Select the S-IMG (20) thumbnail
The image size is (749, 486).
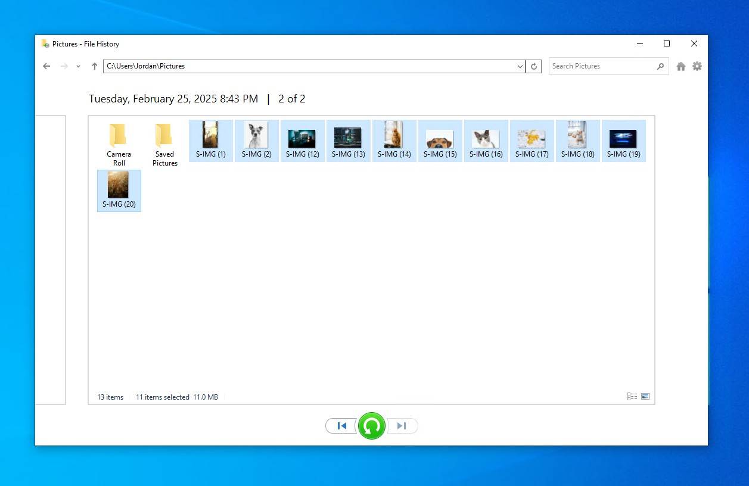(119, 190)
